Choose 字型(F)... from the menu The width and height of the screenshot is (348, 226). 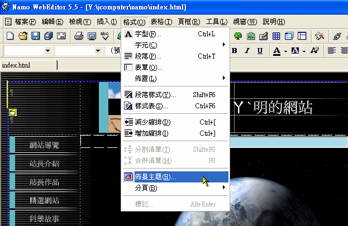point(175,34)
